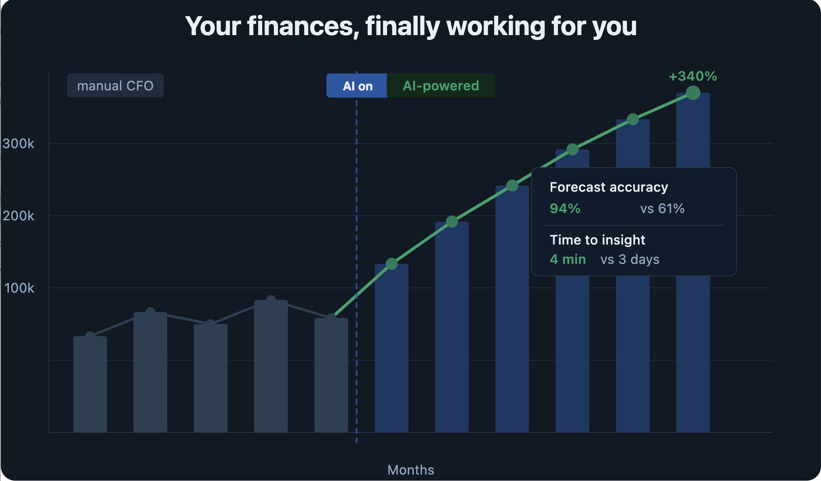The image size is (821, 481).
Task: Click the chart title about finances
Action: tap(410, 26)
